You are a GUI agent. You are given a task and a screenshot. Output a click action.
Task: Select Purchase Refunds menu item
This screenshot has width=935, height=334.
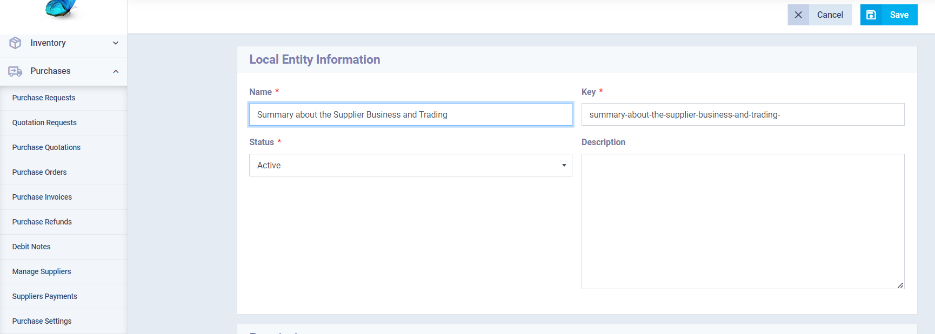click(x=42, y=222)
